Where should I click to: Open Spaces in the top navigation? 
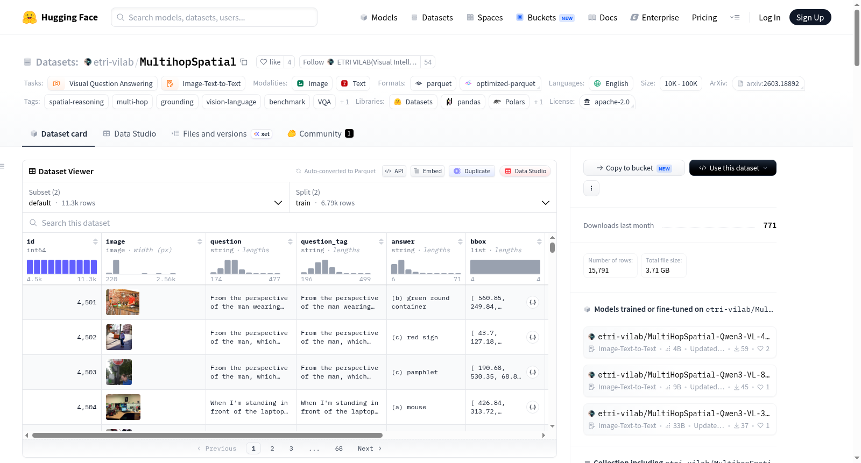(484, 17)
